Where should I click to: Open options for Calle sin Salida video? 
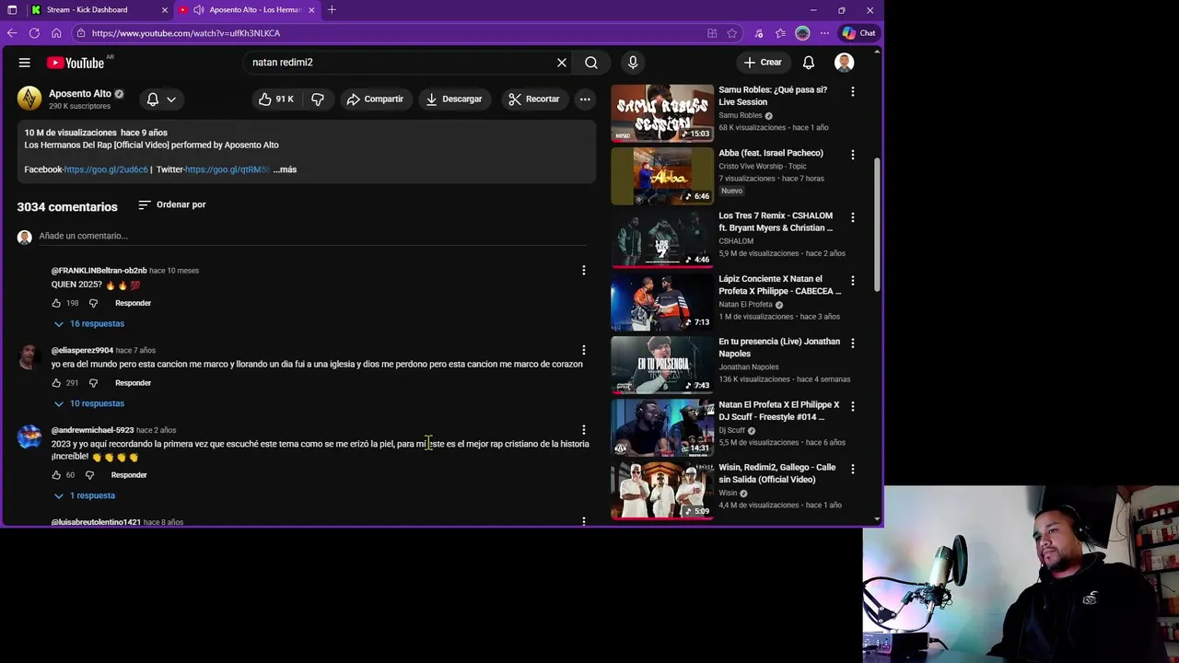pyautogui.click(x=852, y=469)
